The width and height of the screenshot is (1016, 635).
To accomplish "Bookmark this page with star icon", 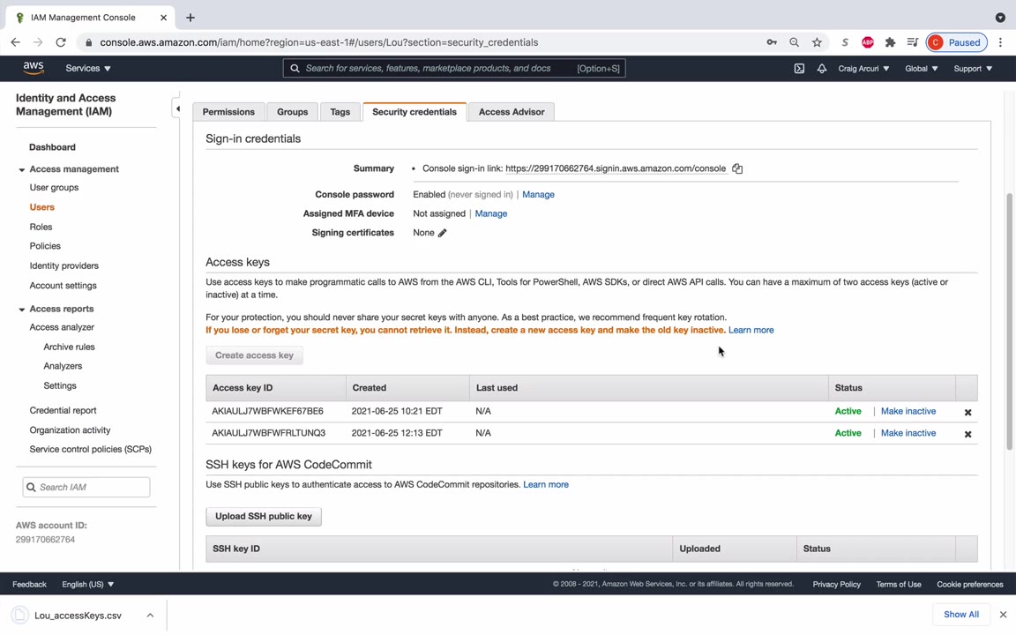I will click(x=817, y=42).
